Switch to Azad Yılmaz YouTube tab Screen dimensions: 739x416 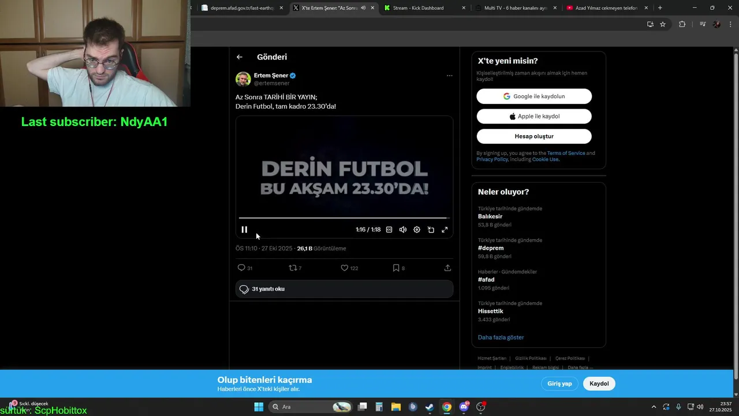607,8
